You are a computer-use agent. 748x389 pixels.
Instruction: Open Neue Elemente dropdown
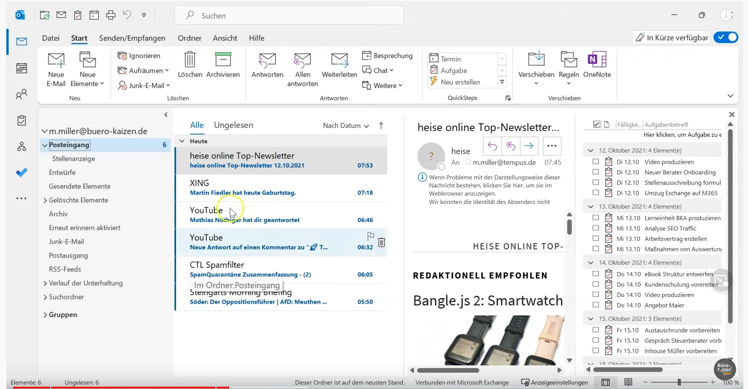pos(88,69)
